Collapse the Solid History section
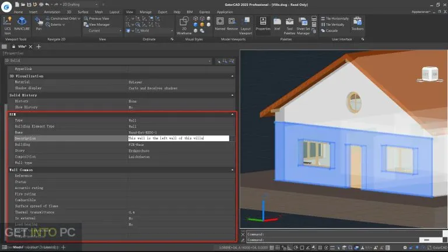Screen dimensions: 448x252 point(232,95)
